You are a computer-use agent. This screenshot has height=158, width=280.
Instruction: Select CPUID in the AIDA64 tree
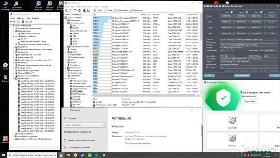[x=75, y=28]
